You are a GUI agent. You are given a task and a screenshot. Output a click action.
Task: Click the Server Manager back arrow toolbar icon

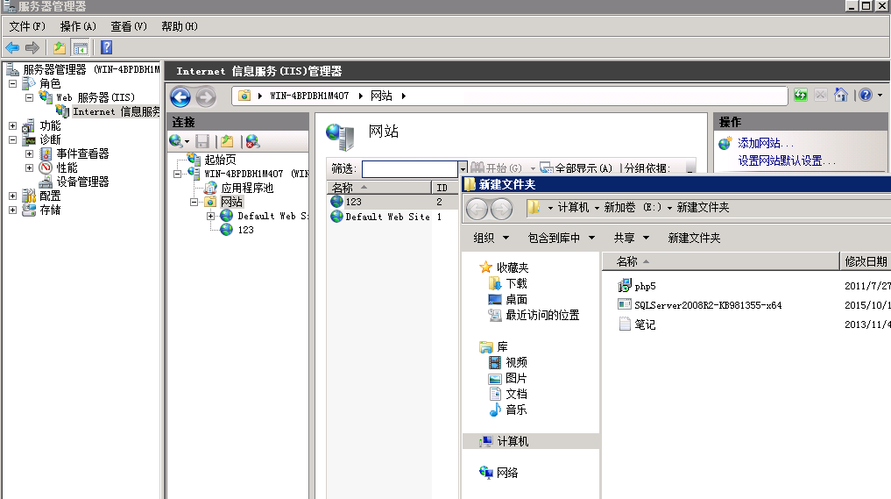coord(12,47)
